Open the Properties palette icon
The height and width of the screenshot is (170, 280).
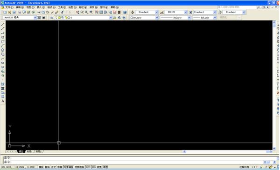(97, 12)
